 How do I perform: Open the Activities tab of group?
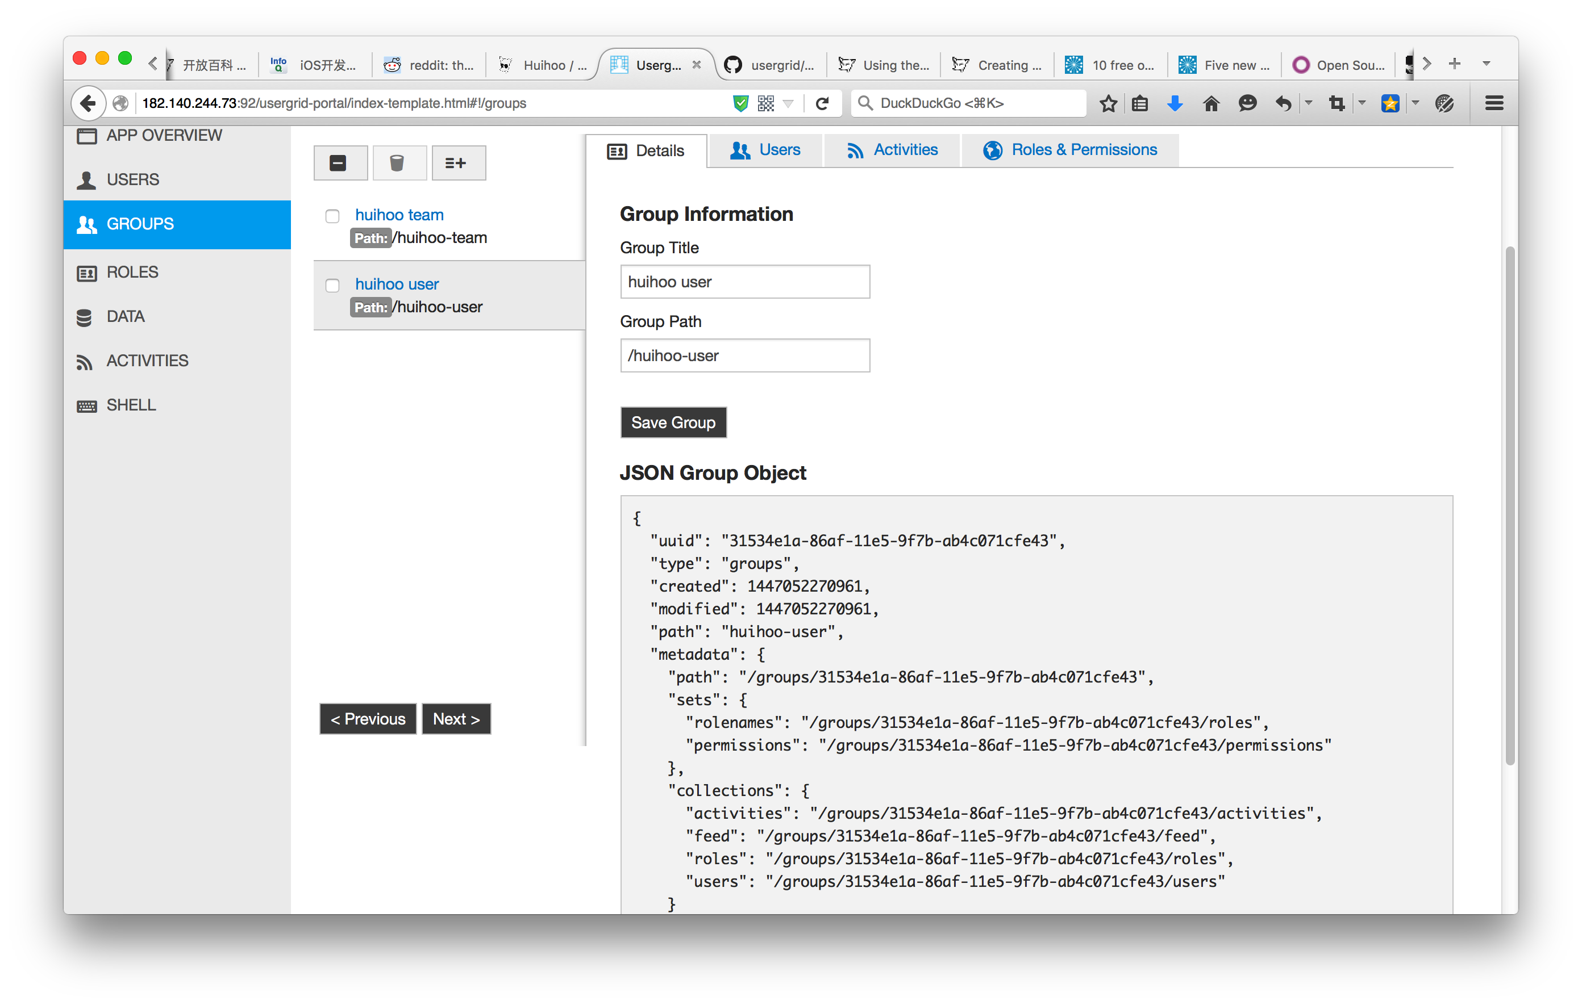pyautogui.click(x=892, y=150)
